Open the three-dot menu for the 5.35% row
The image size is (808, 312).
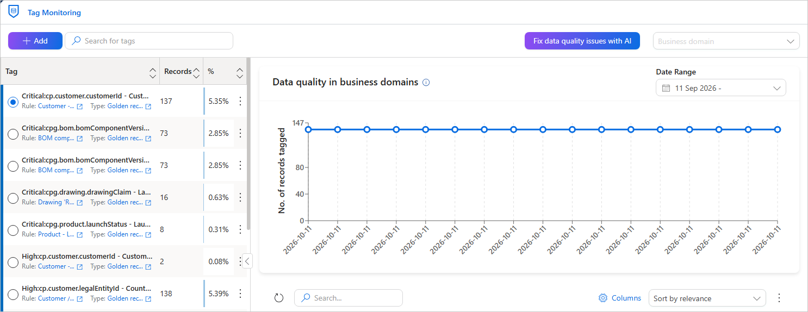[240, 101]
